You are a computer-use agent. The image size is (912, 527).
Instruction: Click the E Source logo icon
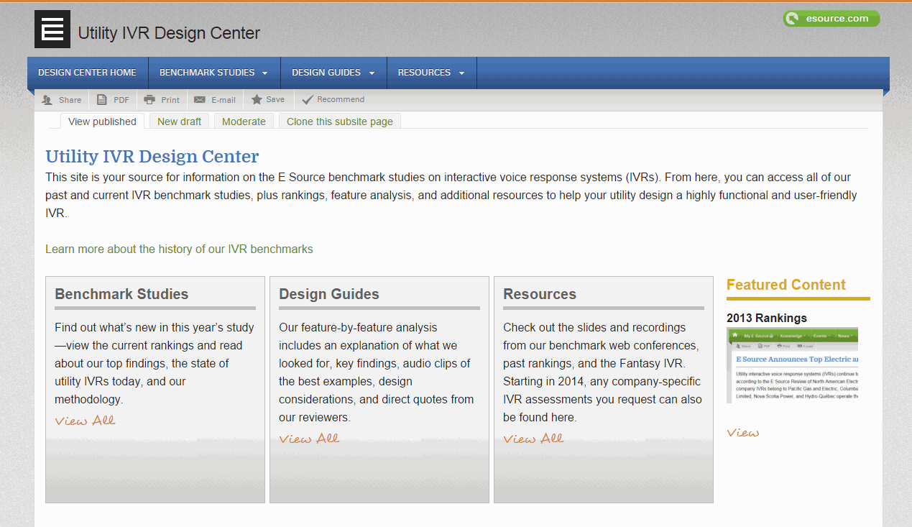tap(52, 29)
